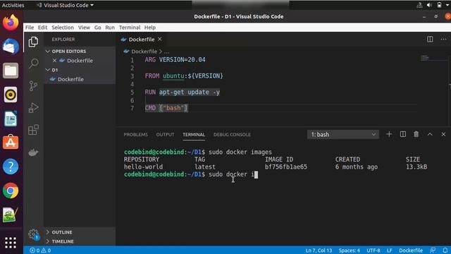Viewport: 451px width, 254px height.
Task: Open Visual Studio Code app menu in top bar
Action: click(66, 5)
